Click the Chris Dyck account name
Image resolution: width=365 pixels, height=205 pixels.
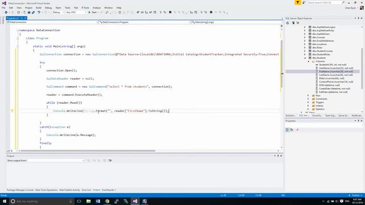350,8
